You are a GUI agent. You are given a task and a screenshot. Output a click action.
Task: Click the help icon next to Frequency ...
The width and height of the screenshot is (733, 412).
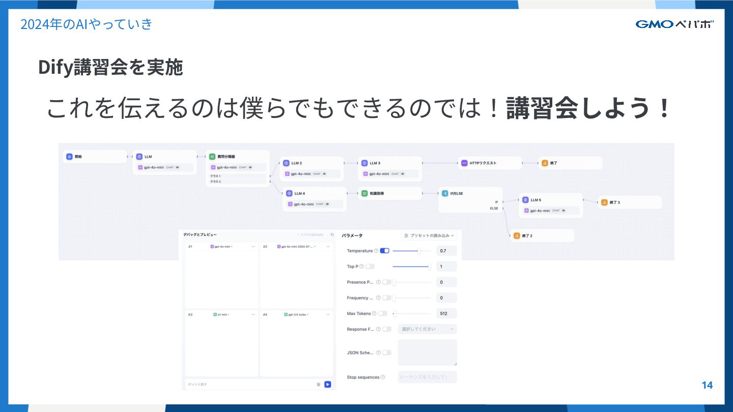[378, 298]
